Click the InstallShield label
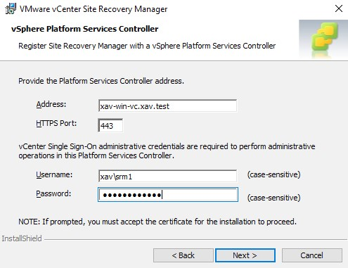Image resolution: width=348 pixels, height=268 pixels. click(22, 238)
